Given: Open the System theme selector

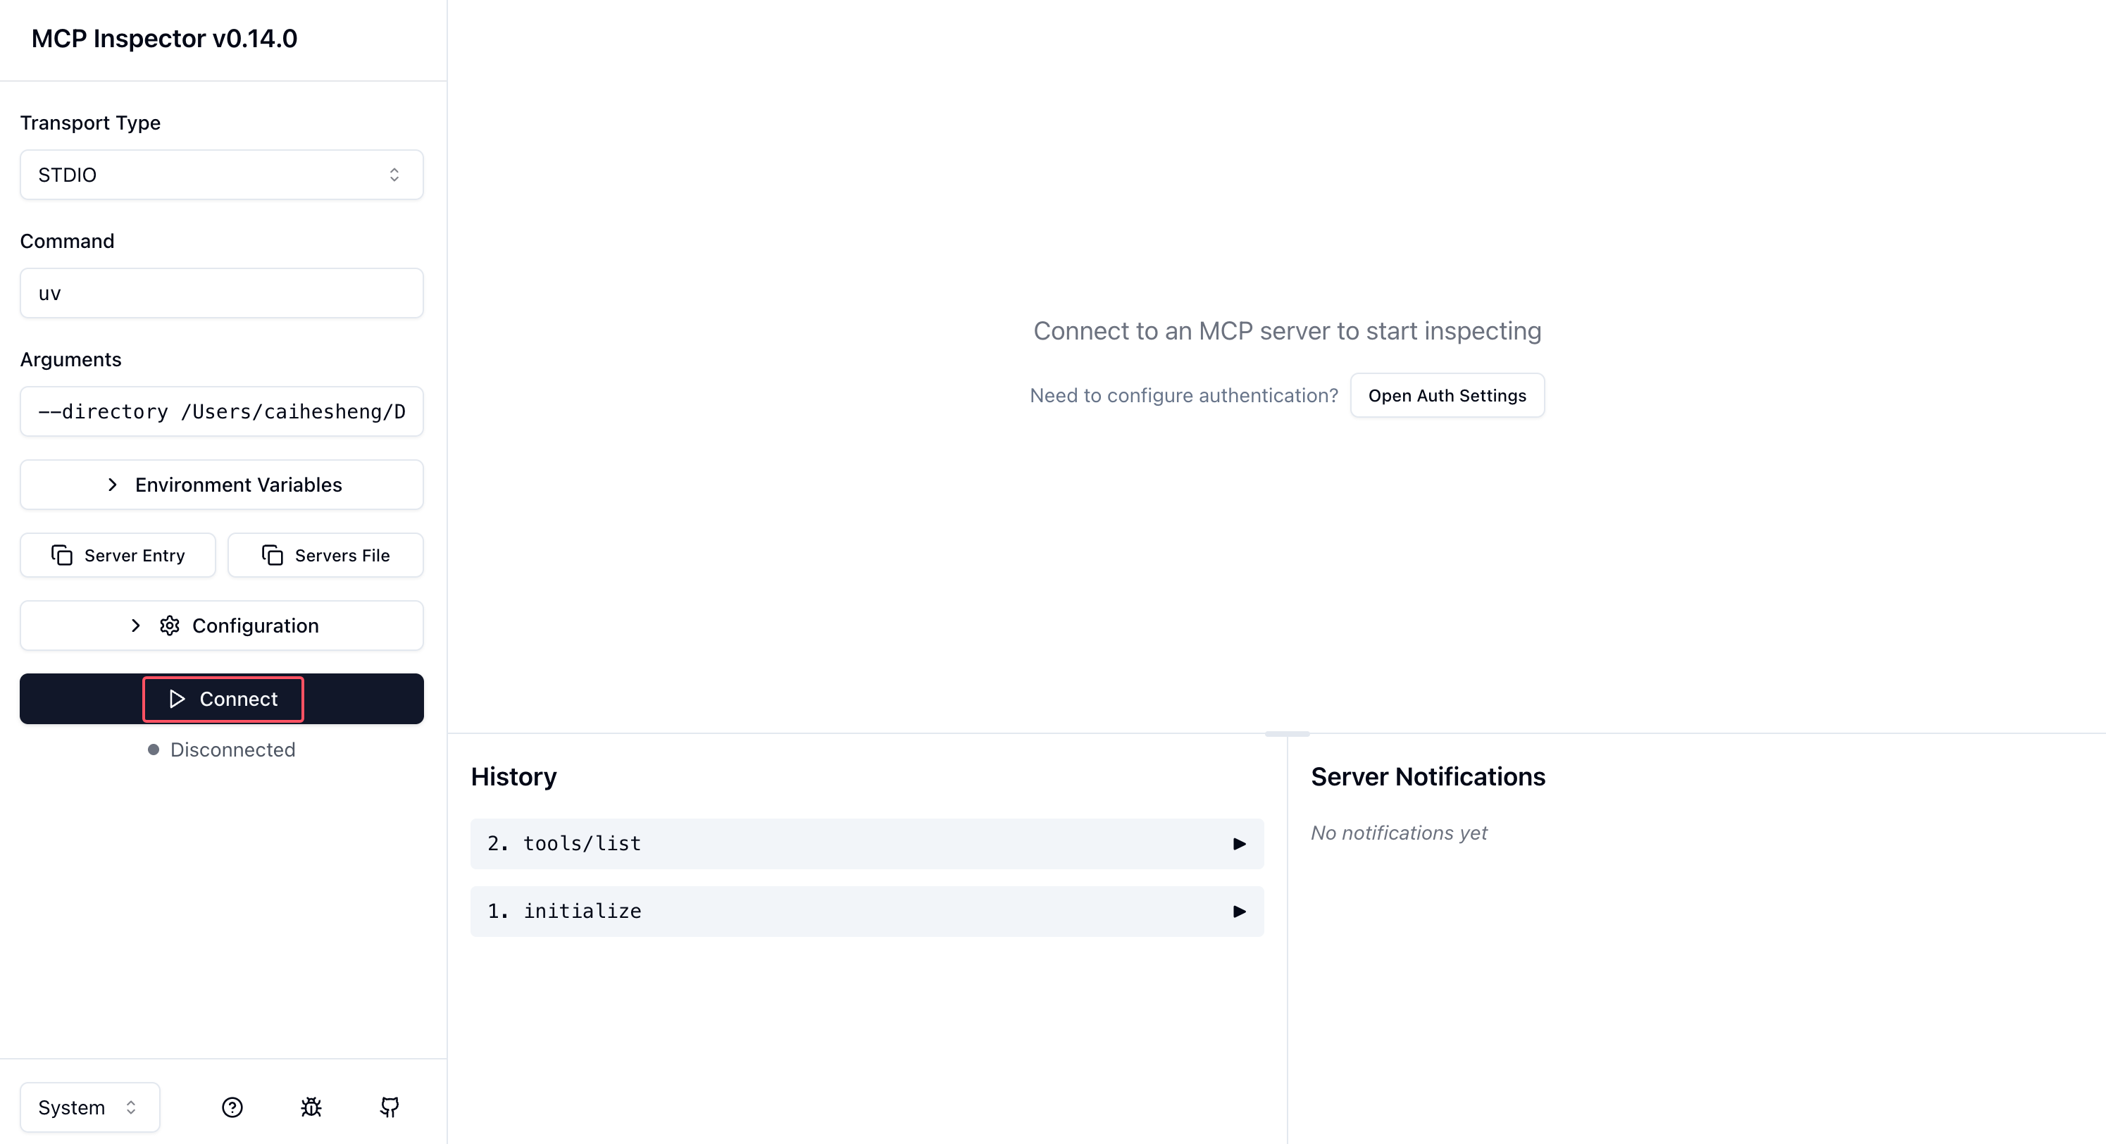Looking at the screenshot, I should pos(89,1107).
